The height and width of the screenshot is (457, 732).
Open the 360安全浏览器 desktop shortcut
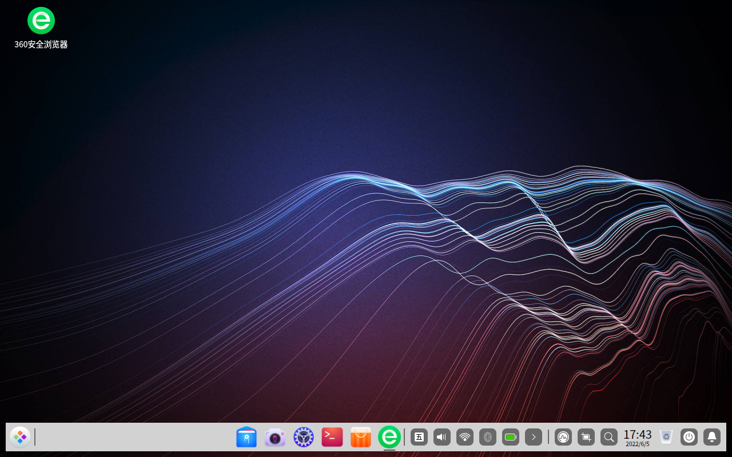pos(41,19)
